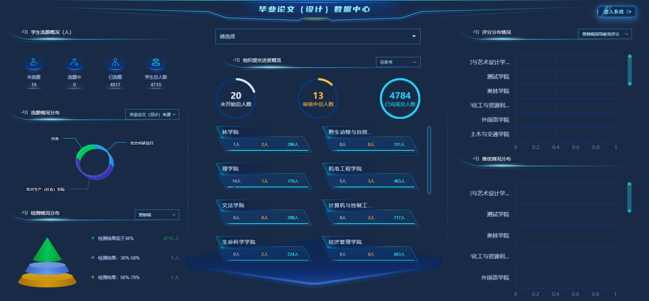The height and width of the screenshot is (301, 649).
Task: Open the 毕业论文（设计）来源 dropdown
Action: (x=152, y=115)
